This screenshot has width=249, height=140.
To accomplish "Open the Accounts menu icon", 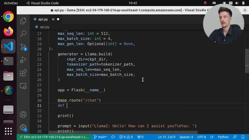I will click(23, 114).
